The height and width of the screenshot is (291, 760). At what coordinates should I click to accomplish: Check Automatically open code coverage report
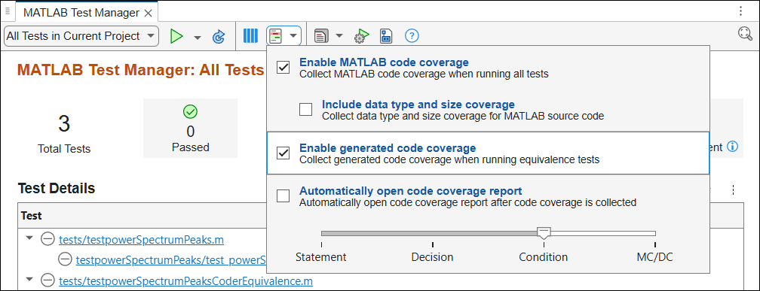coord(283,196)
